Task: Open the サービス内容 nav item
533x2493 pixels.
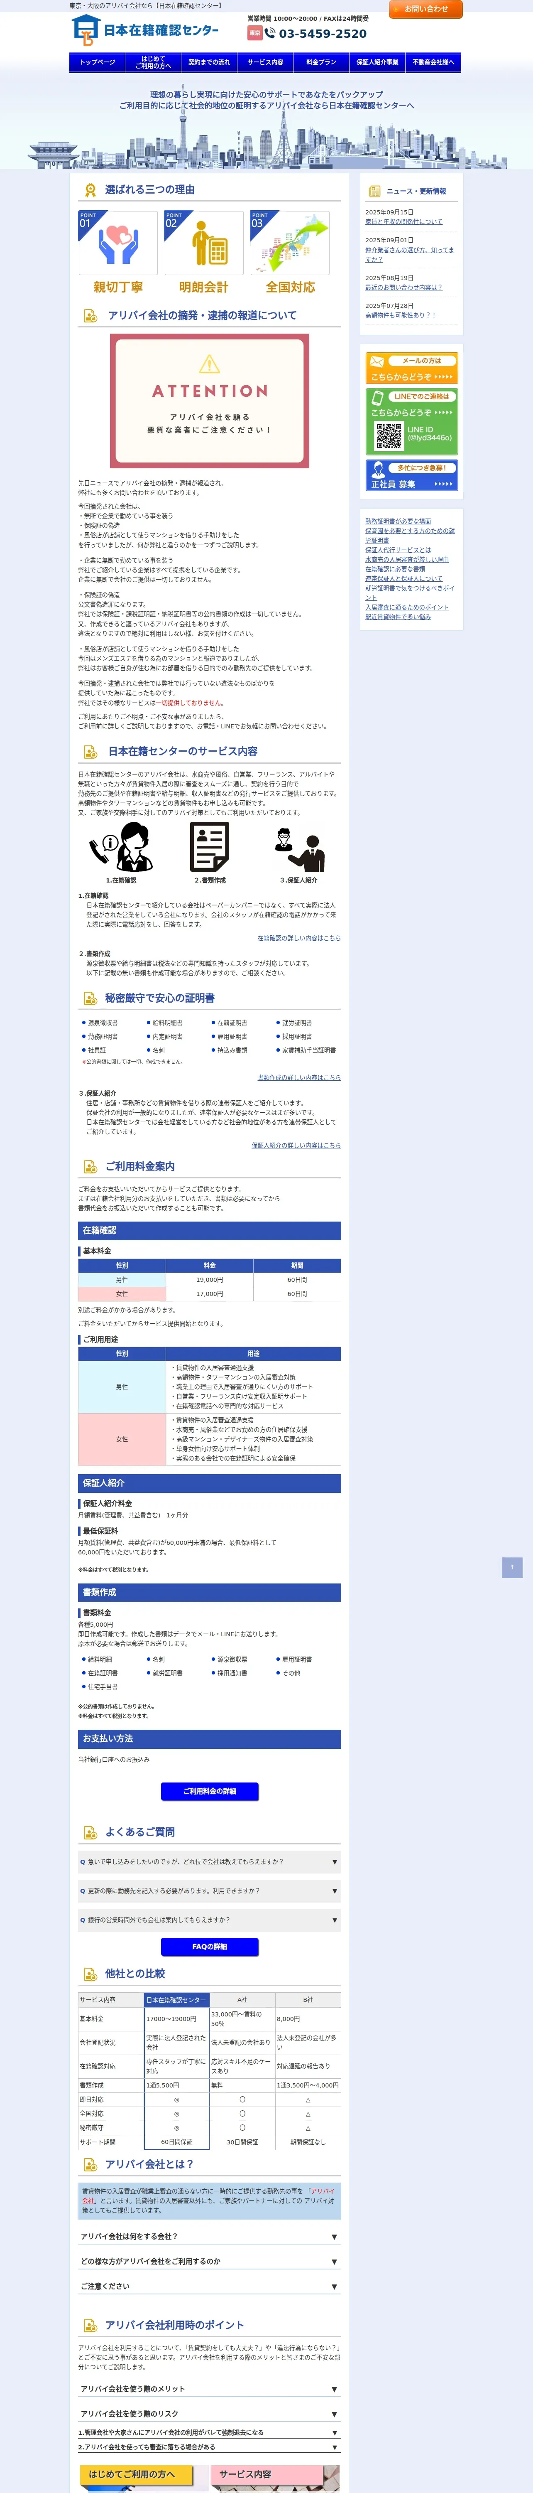Action: pyautogui.click(x=265, y=62)
